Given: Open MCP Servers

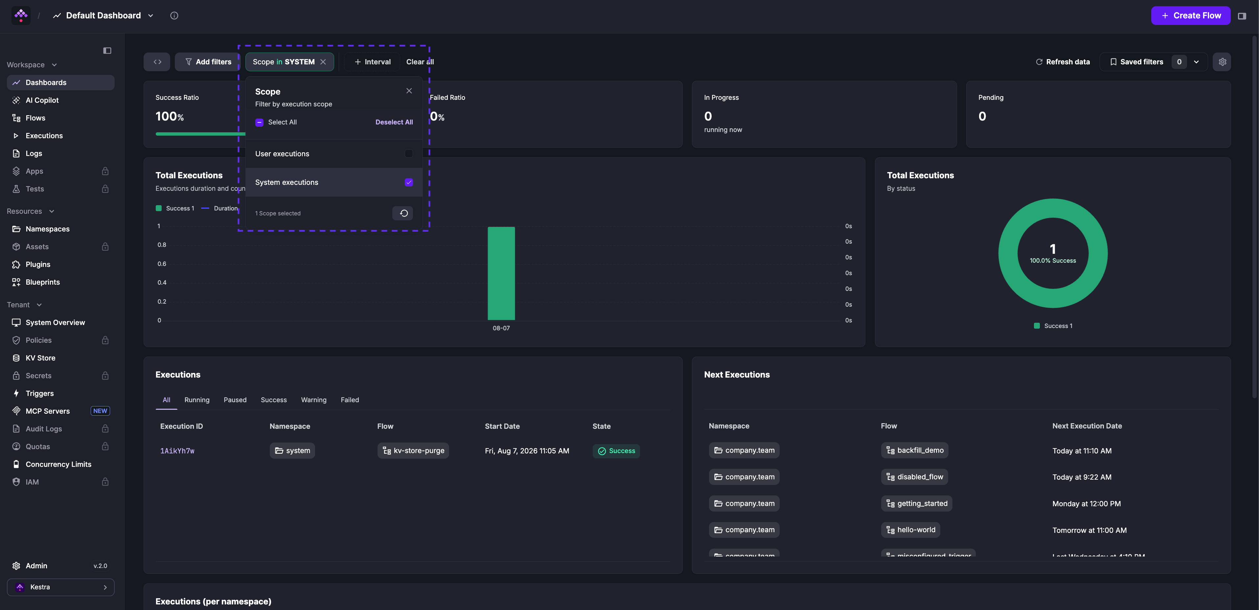Looking at the screenshot, I should (60, 411).
